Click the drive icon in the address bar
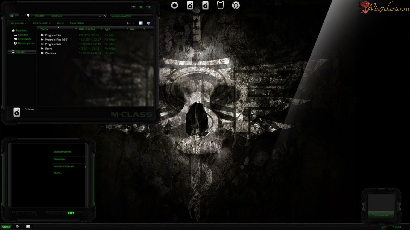This screenshot has width=410, height=230. [x=28, y=16]
